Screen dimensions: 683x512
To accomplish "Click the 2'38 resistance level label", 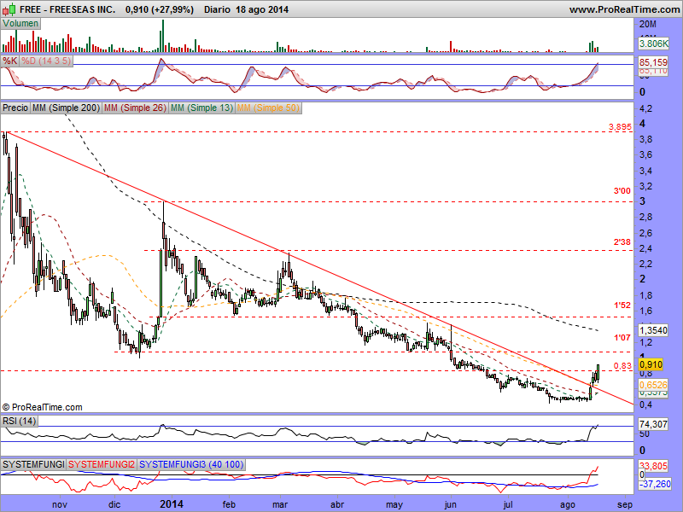I will click(622, 241).
